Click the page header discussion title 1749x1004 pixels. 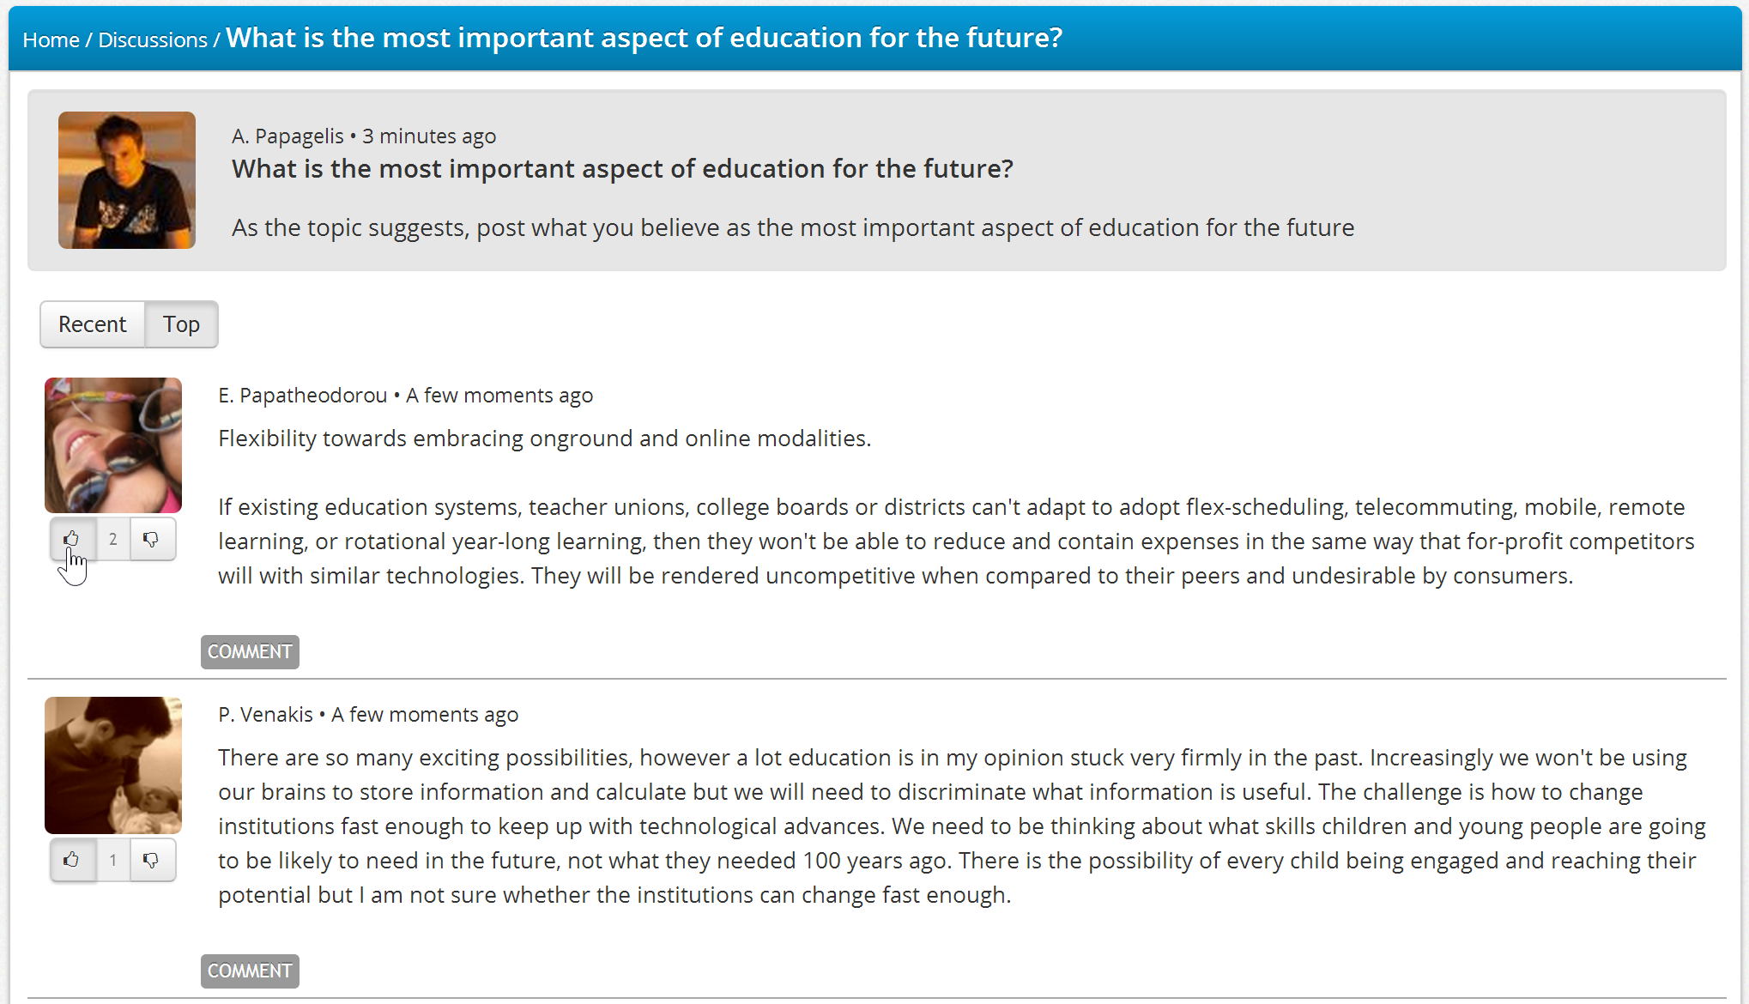644,38
